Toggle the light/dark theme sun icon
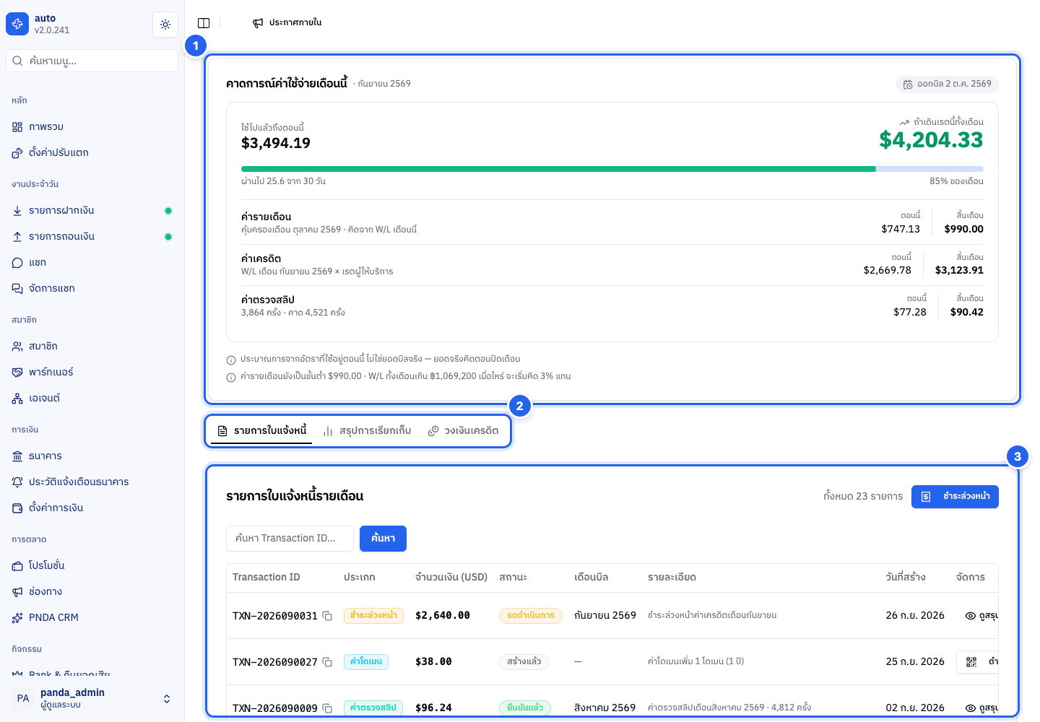Viewport: 1040px width, 722px height. [x=165, y=25]
